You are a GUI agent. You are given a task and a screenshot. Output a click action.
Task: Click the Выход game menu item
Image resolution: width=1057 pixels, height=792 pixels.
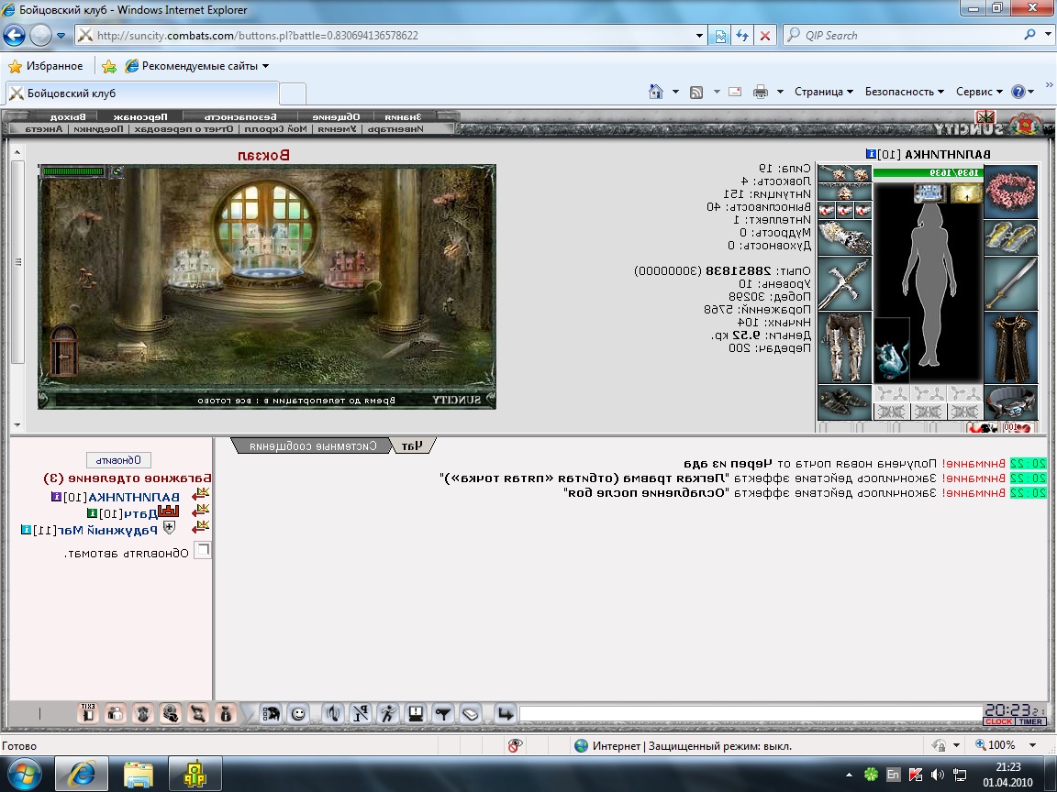click(67, 116)
